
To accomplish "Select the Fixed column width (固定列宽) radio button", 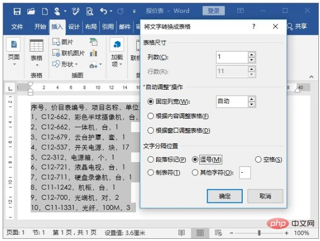I will (x=151, y=101).
